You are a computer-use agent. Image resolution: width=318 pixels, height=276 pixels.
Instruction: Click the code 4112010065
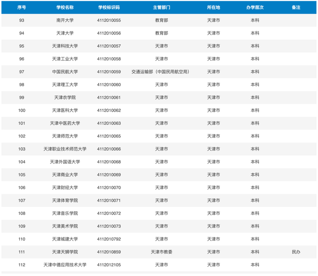pyautogui.click(x=109, y=136)
